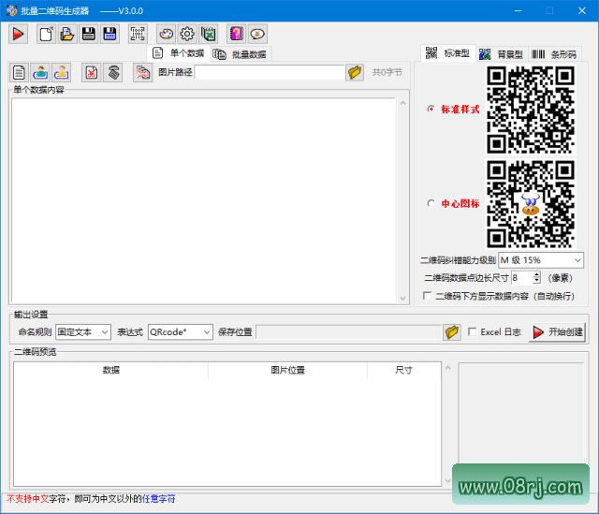Click the orange-shirt contact card icon
The width and height of the screenshot is (599, 514).
pos(61,72)
